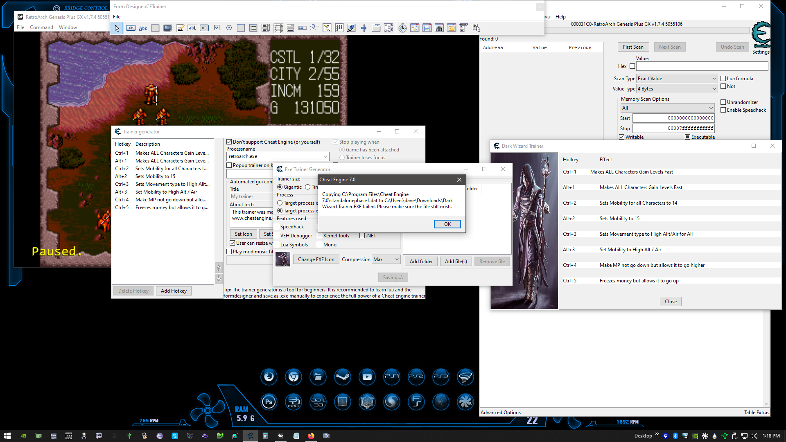786x442 pixels.
Task: Open the Command menu in RetroArch
Action: pos(41,27)
